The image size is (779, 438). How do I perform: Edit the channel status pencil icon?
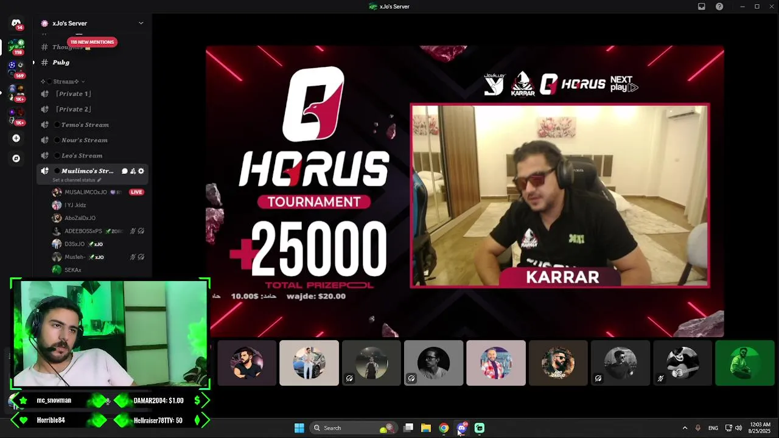click(x=99, y=180)
